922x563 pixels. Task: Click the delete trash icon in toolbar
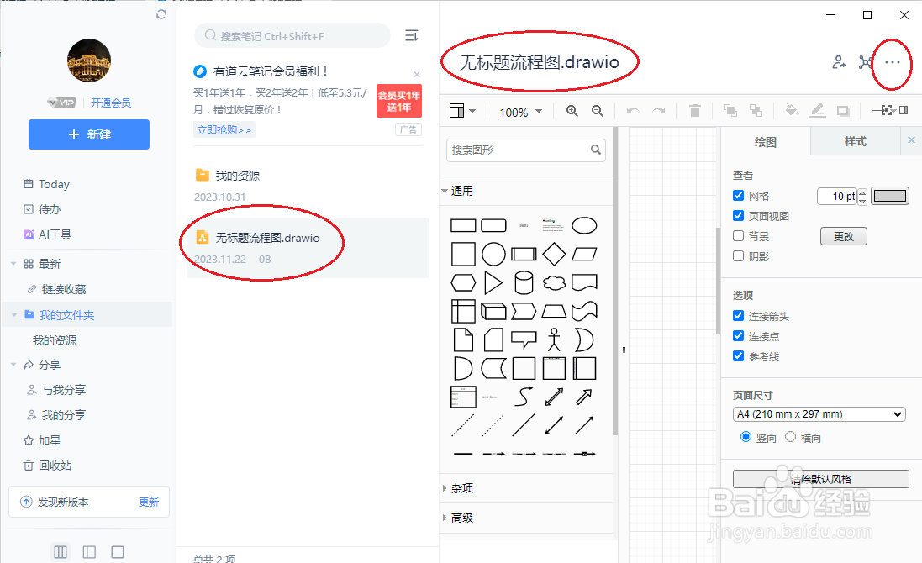(x=695, y=110)
